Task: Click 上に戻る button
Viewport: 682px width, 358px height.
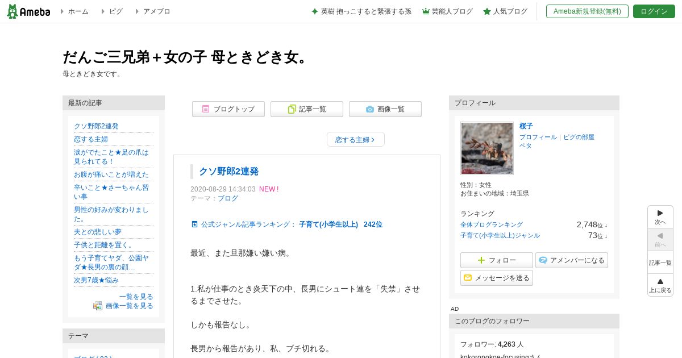Action: [x=660, y=285]
